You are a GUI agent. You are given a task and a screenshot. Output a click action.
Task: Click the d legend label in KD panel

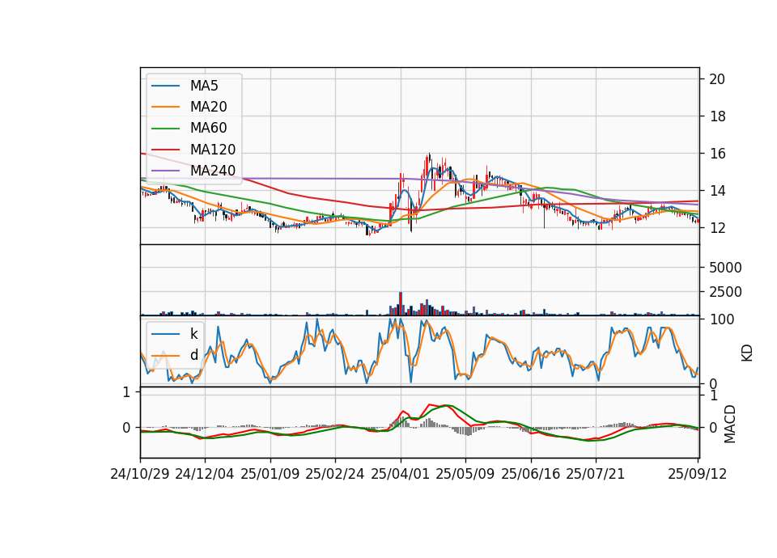[193, 355]
